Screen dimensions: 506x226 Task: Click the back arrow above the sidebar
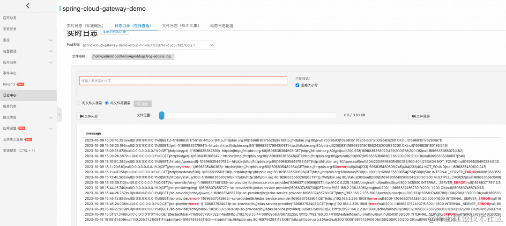click(28, 6)
